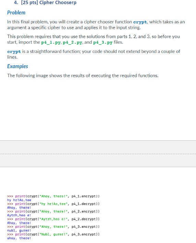Click the final output line 'ahoy, there!'
Screen dimensions: 196x243
[19, 238]
